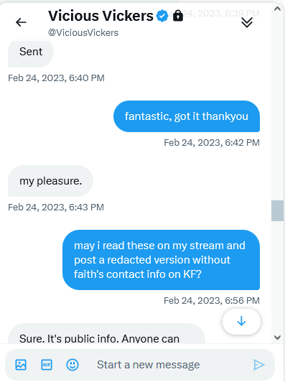Select the message about redacted version on KF
Screen dimensions: 285x382
[161, 260]
